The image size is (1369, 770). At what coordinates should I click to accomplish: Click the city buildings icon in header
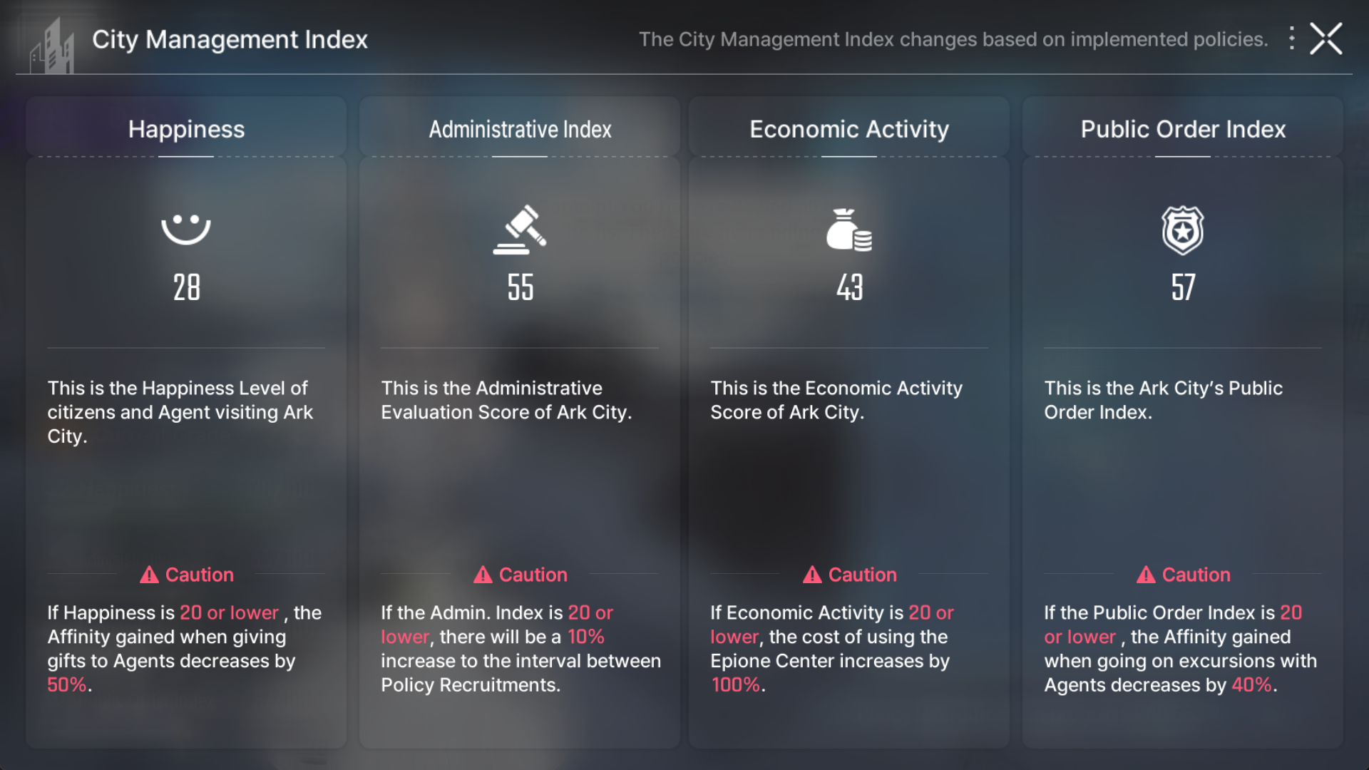tap(52, 48)
